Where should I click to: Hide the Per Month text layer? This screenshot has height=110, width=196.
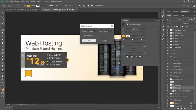[x=168, y=60]
